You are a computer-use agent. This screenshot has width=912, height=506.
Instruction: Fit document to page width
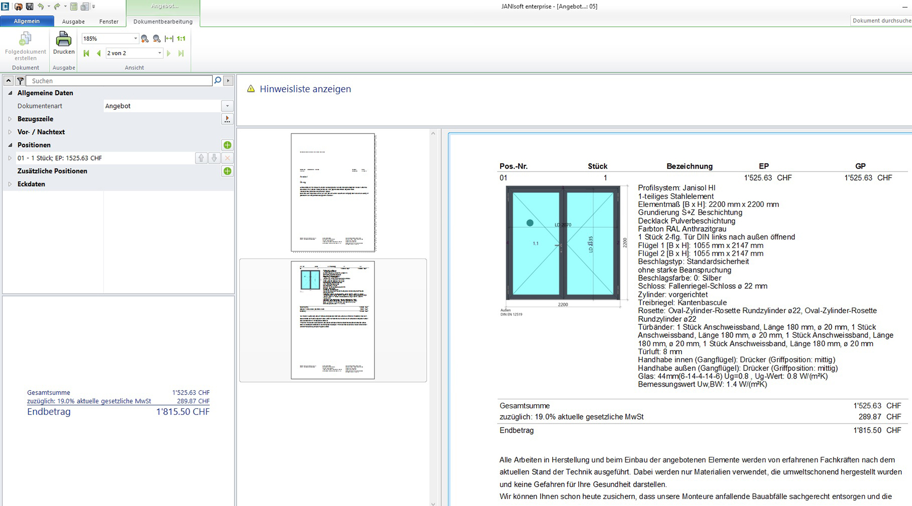[x=169, y=38]
